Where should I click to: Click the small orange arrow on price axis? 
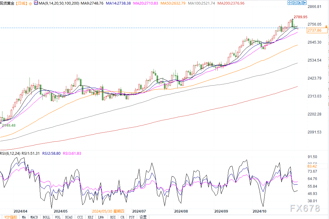pyautogui.click(x=326, y=27)
